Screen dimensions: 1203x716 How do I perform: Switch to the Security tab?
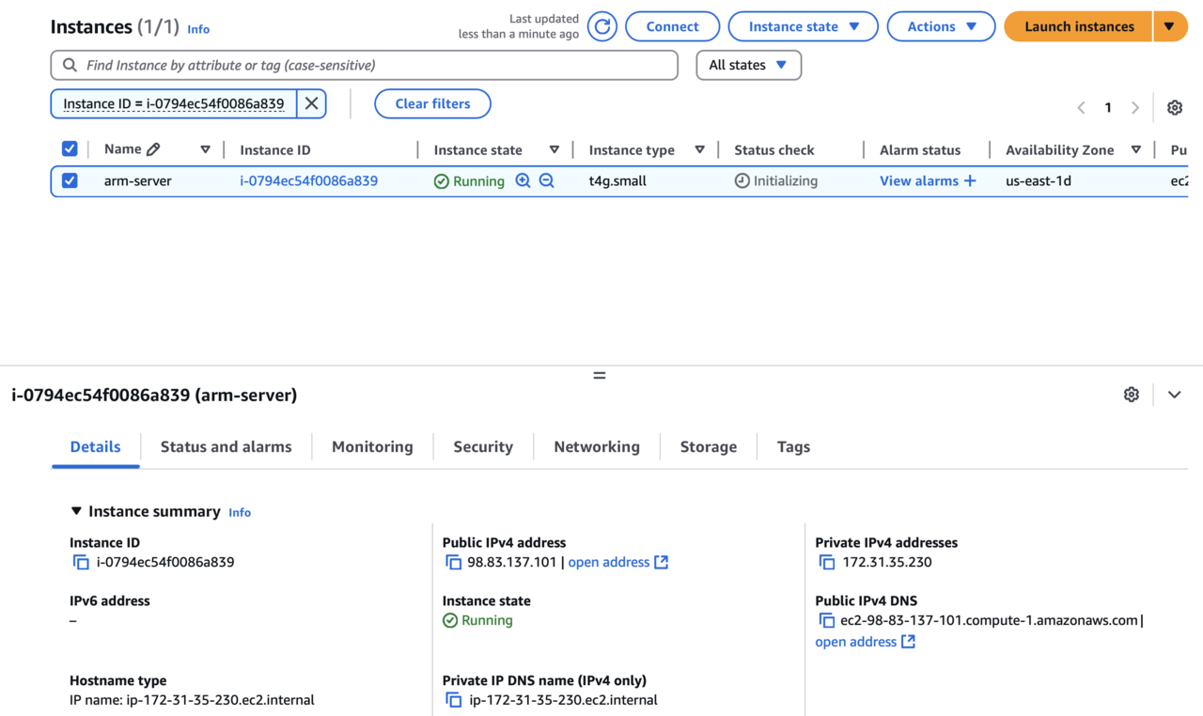click(483, 446)
